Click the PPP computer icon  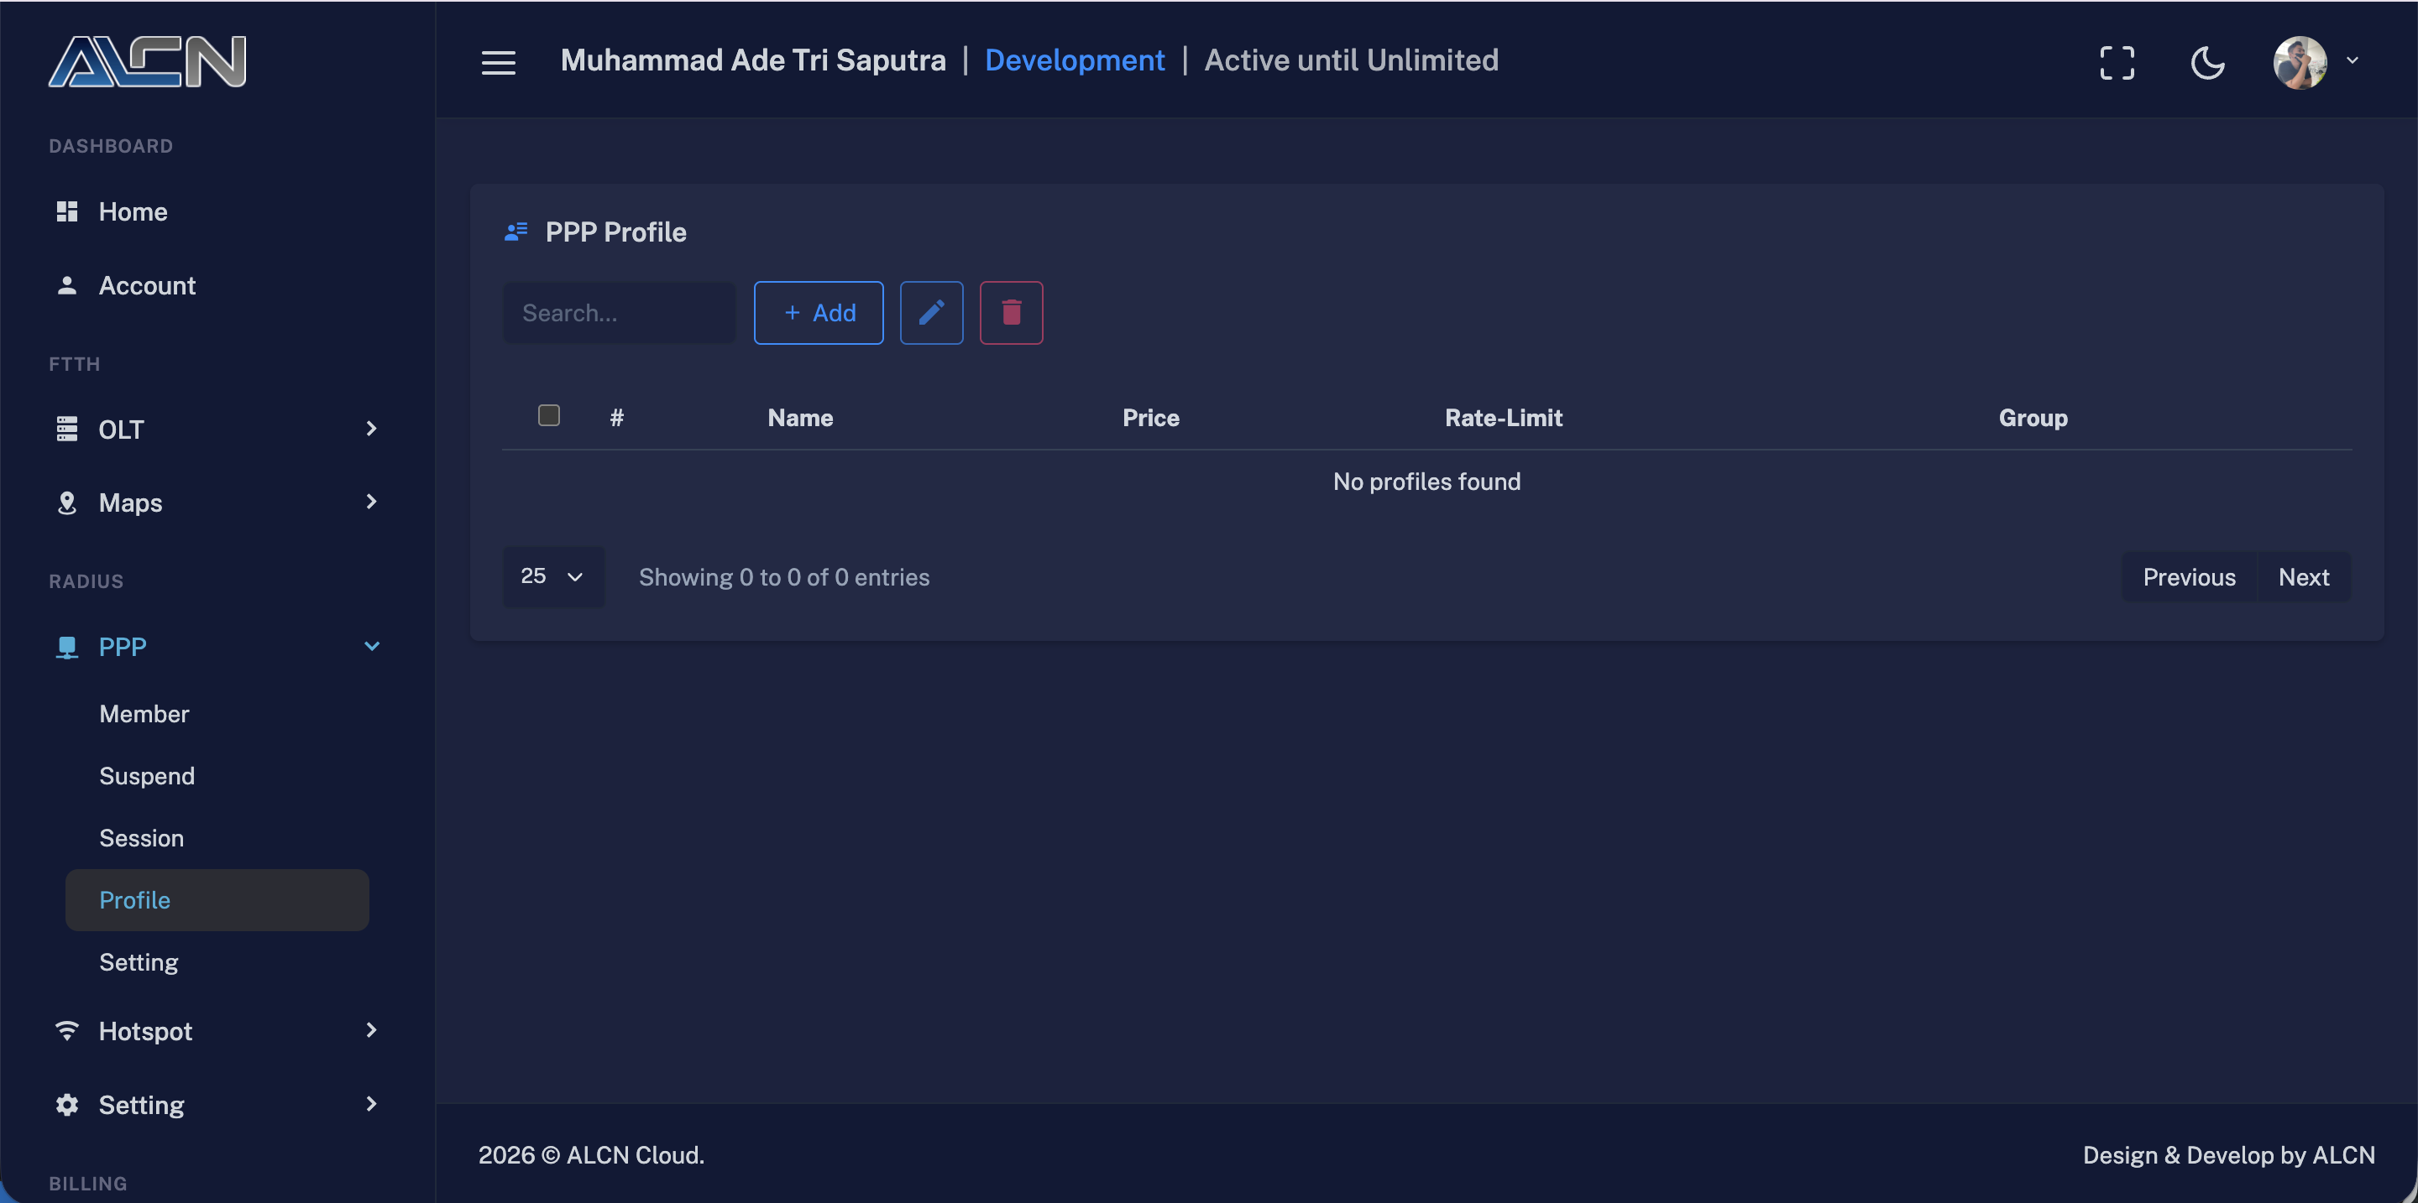66,647
